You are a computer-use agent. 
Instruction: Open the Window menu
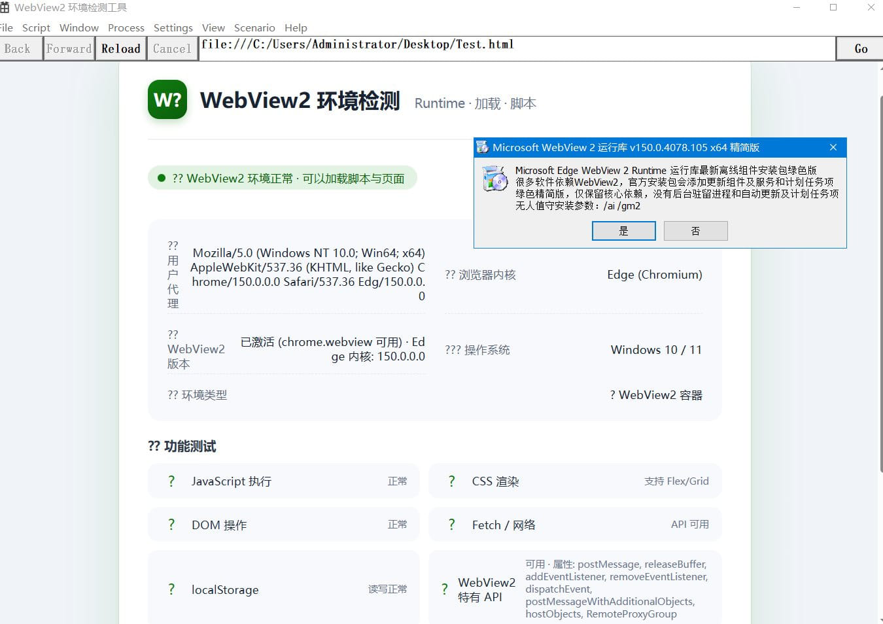click(x=79, y=27)
